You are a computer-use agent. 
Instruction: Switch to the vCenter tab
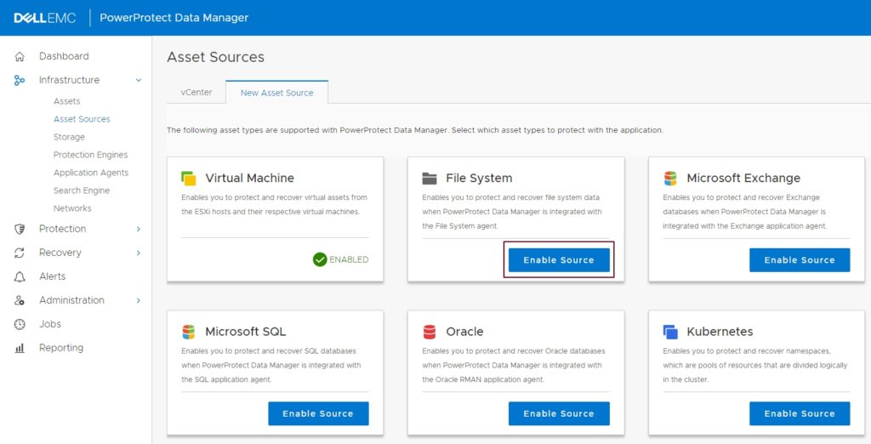tap(196, 92)
